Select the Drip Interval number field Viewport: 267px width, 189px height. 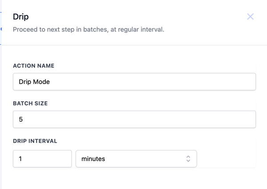(x=42, y=159)
